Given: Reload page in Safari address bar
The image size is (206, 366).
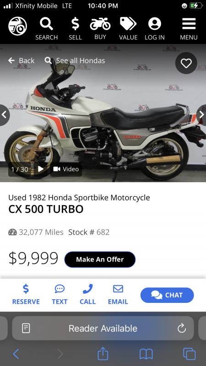Looking at the screenshot, I should tap(182, 328).
